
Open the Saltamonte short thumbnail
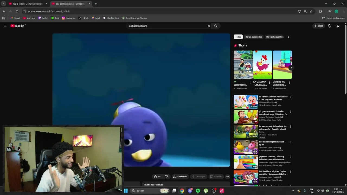(243, 65)
